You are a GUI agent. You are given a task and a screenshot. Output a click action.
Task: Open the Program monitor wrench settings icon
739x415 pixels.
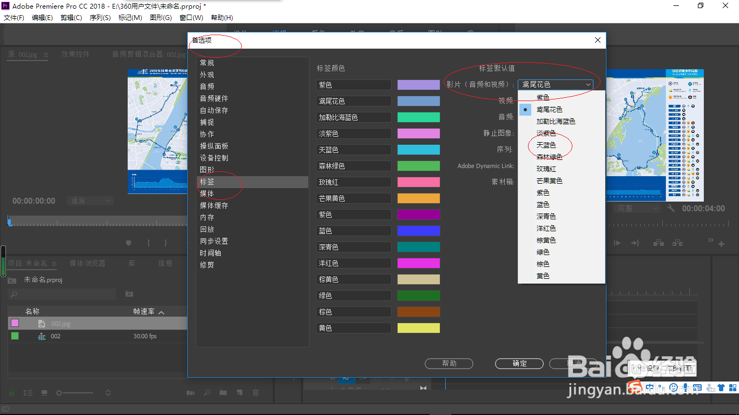[x=671, y=208]
